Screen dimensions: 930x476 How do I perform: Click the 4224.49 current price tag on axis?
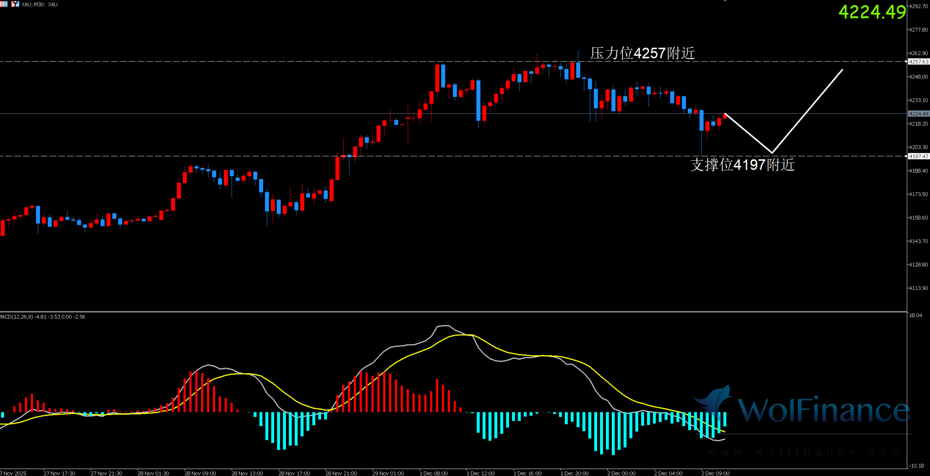tap(919, 114)
